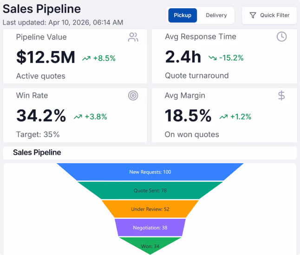Select the Won: 34 funnel segment
Image resolution: width=300 pixels, height=255 pixels.
click(150, 245)
